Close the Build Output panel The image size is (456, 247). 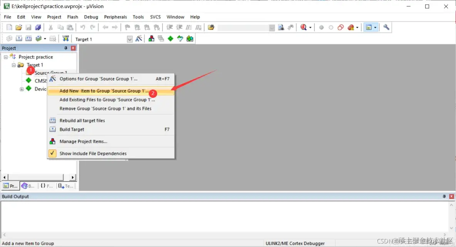point(452,197)
